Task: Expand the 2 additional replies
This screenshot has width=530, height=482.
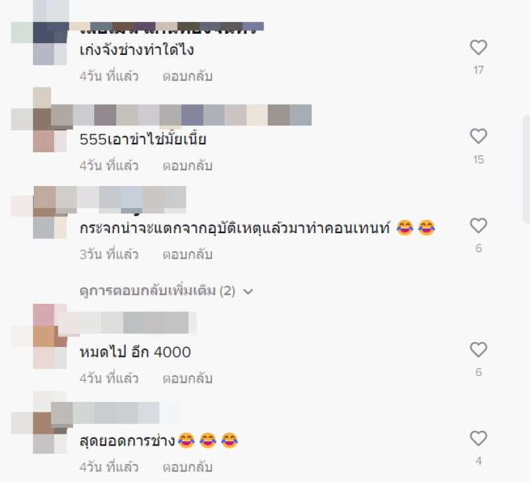Action: pyautogui.click(x=158, y=291)
